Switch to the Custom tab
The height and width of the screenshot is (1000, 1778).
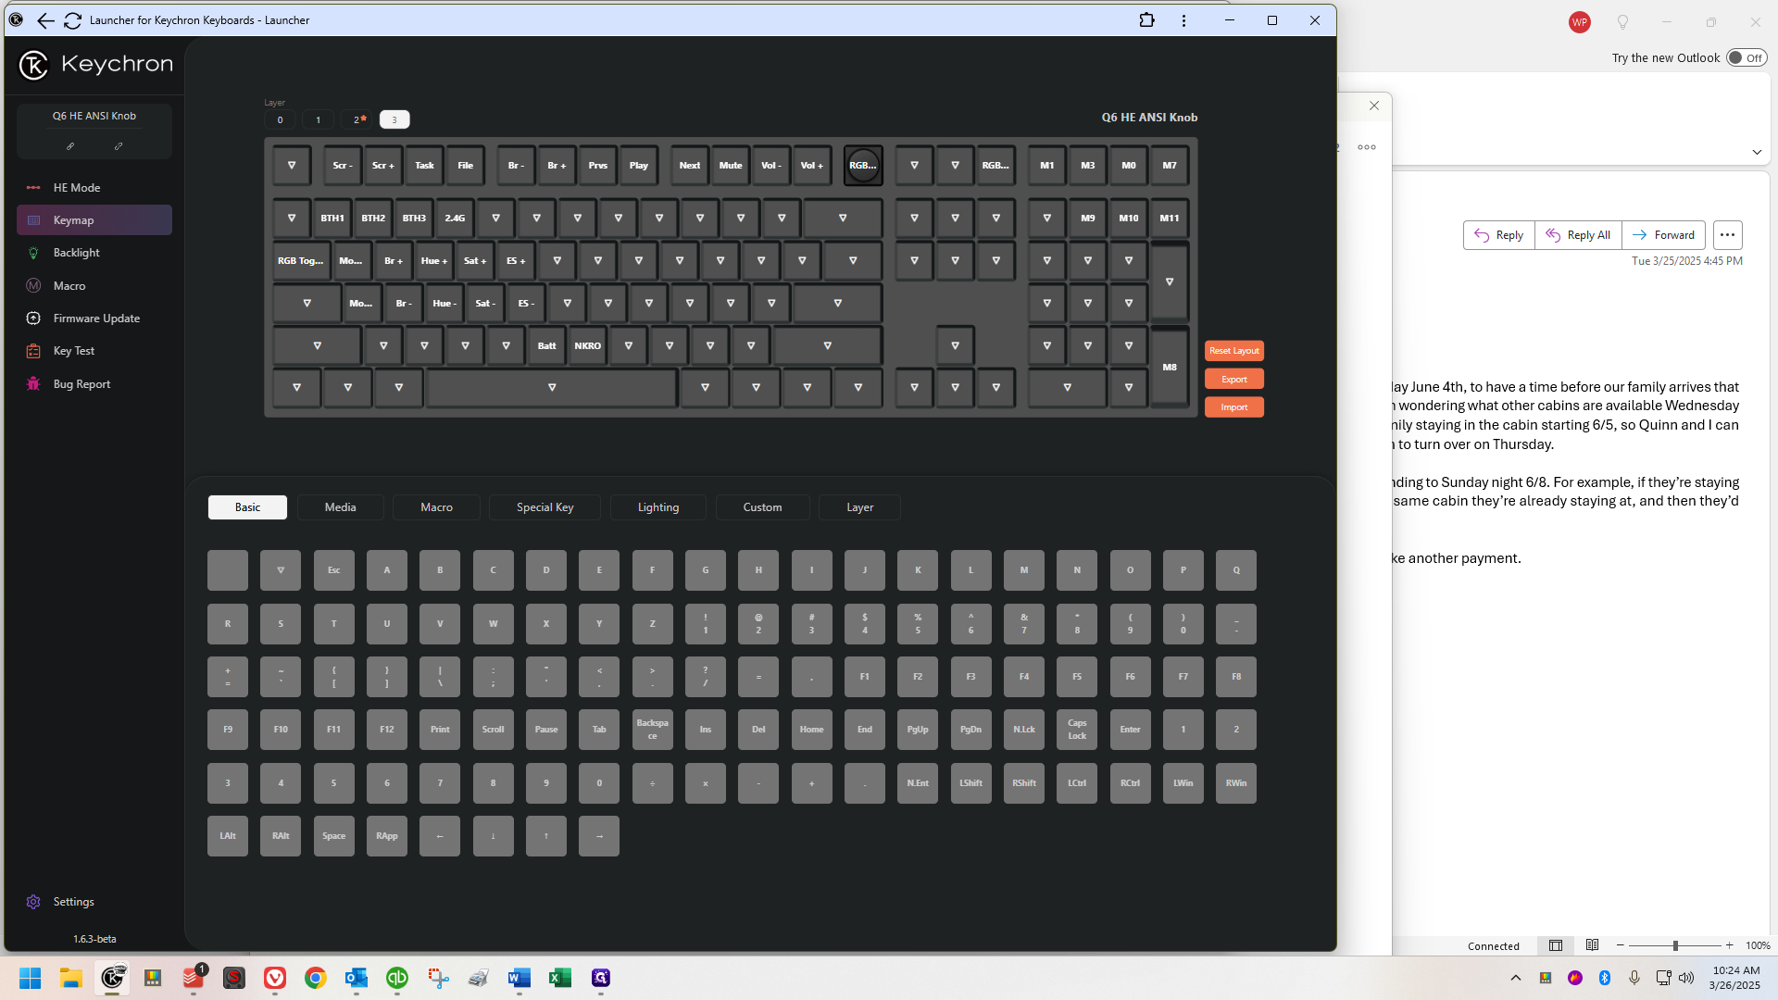(762, 507)
